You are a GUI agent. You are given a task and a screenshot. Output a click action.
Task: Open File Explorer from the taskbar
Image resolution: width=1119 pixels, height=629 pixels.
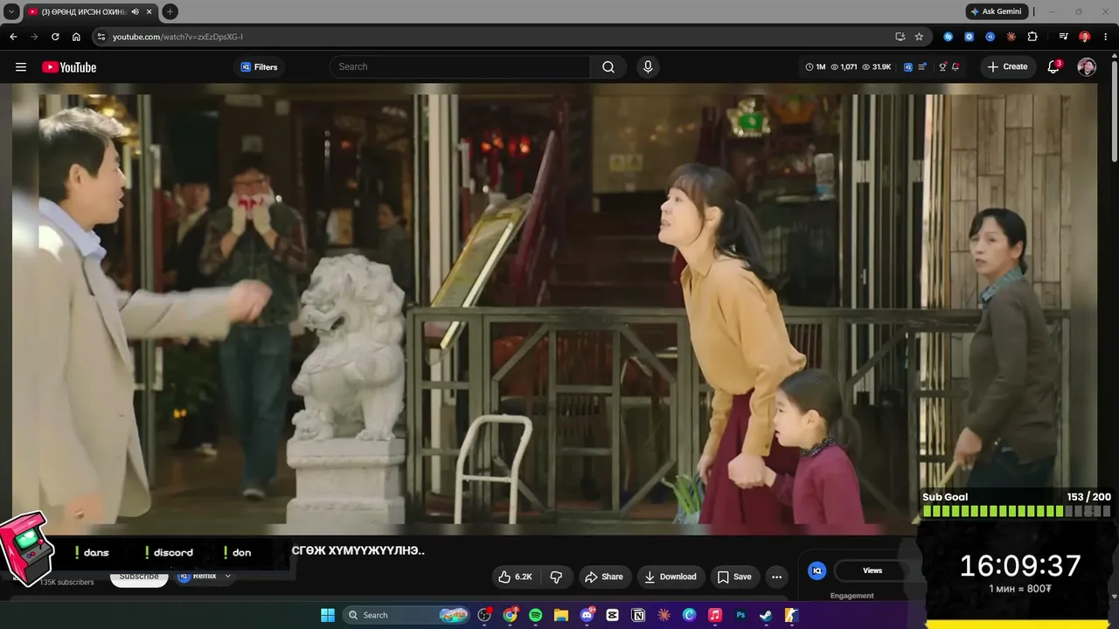tap(561, 615)
